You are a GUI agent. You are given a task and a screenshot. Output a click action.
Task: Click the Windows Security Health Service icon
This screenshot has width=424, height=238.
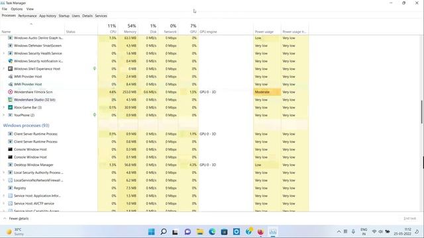click(x=11, y=54)
